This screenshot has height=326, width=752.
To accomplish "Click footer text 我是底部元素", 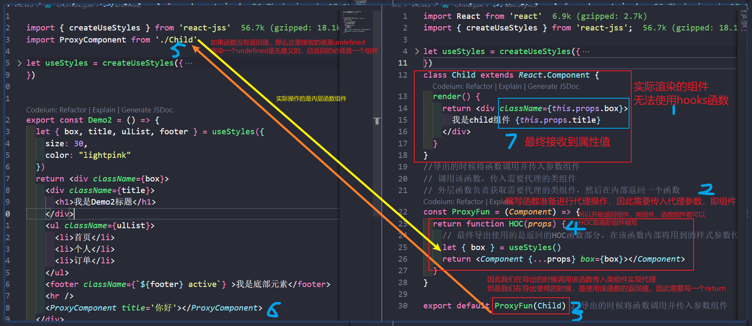I will click(x=262, y=284).
